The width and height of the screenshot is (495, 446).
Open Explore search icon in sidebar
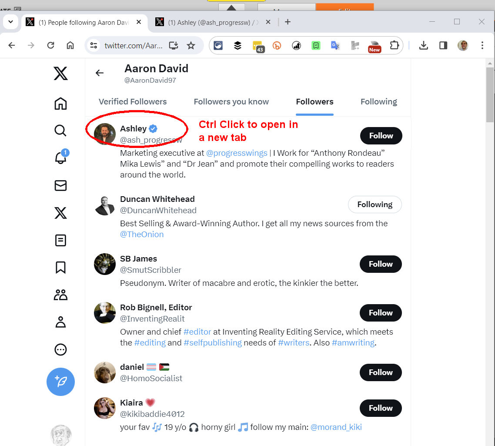point(60,131)
